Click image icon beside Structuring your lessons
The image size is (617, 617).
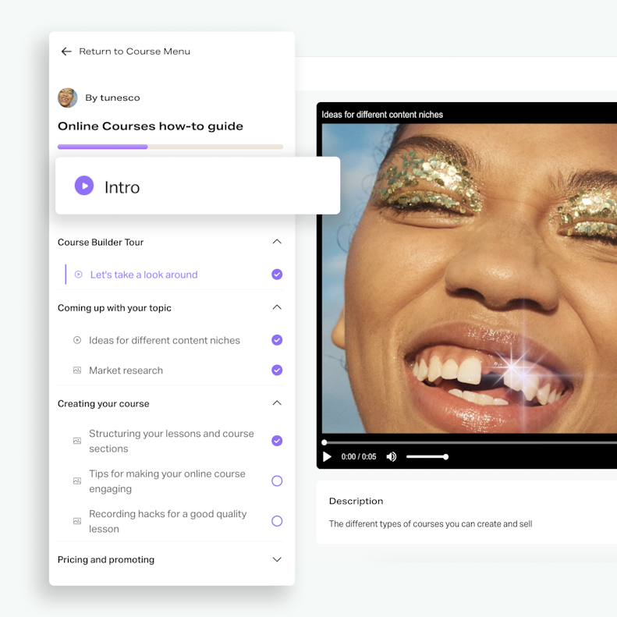pos(77,441)
